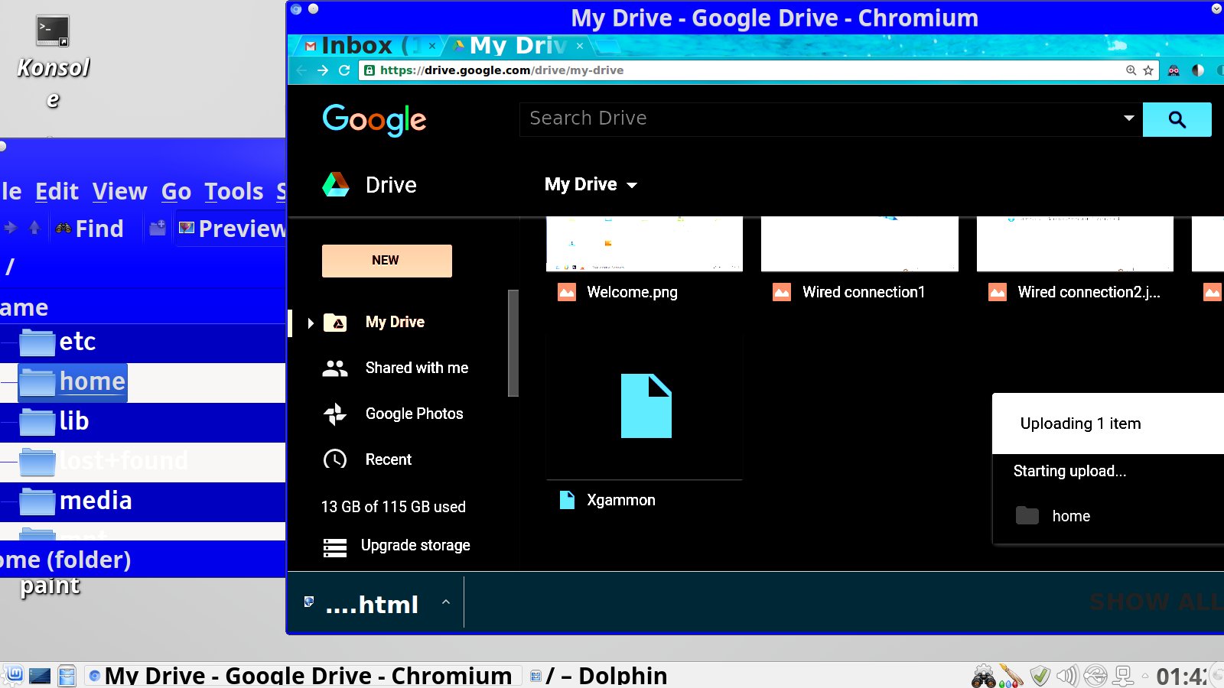Click the Dolphin forward arrow
The image size is (1224, 688).
[x=10, y=228]
